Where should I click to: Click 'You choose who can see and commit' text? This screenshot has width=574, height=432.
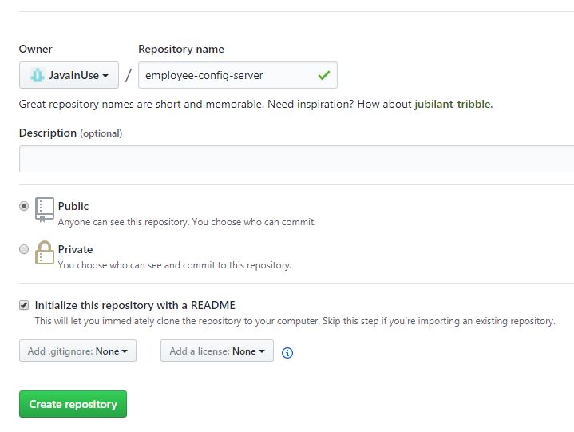pyautogui.click(x=175, y=264)
